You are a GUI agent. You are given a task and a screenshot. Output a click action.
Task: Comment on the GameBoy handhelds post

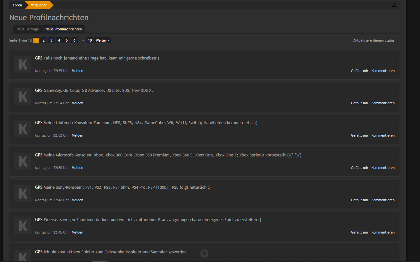[x=383, y=103]
